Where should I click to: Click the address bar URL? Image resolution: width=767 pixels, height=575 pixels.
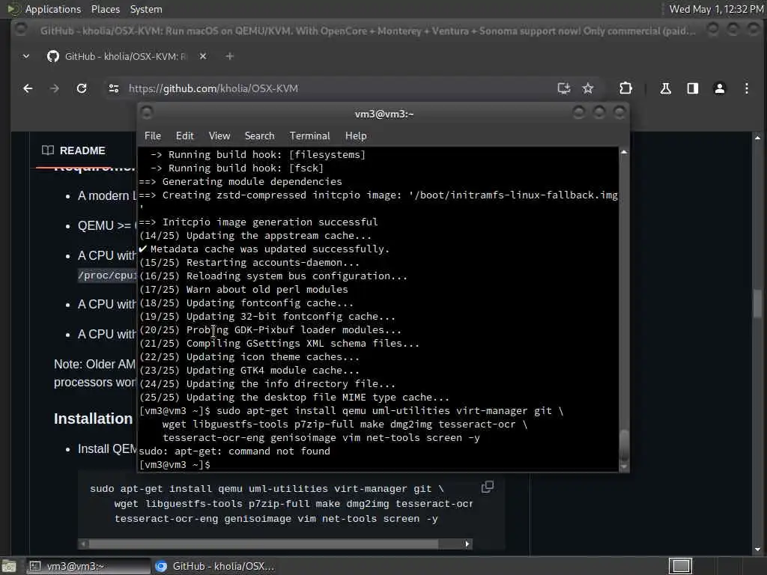point(213,88)
